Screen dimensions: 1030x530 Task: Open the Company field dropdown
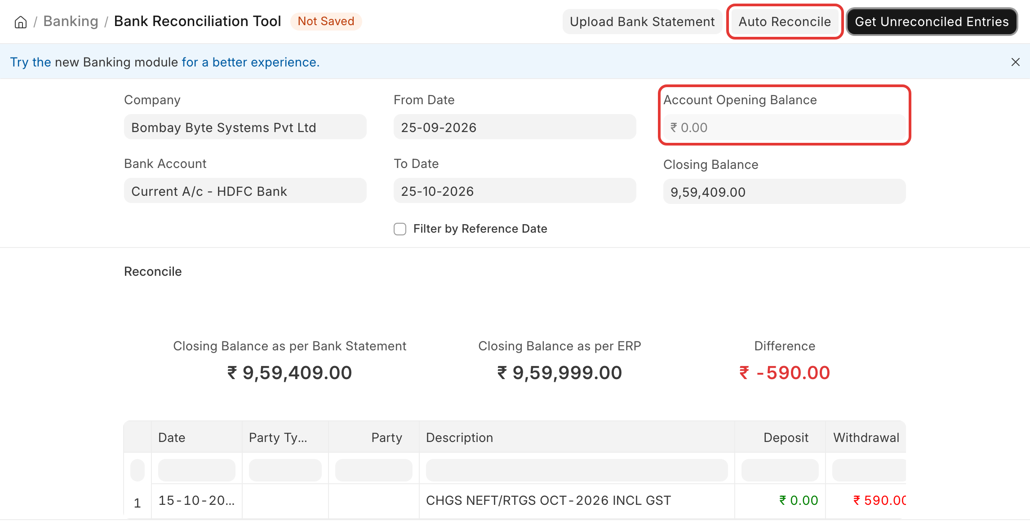coord(245,127)
